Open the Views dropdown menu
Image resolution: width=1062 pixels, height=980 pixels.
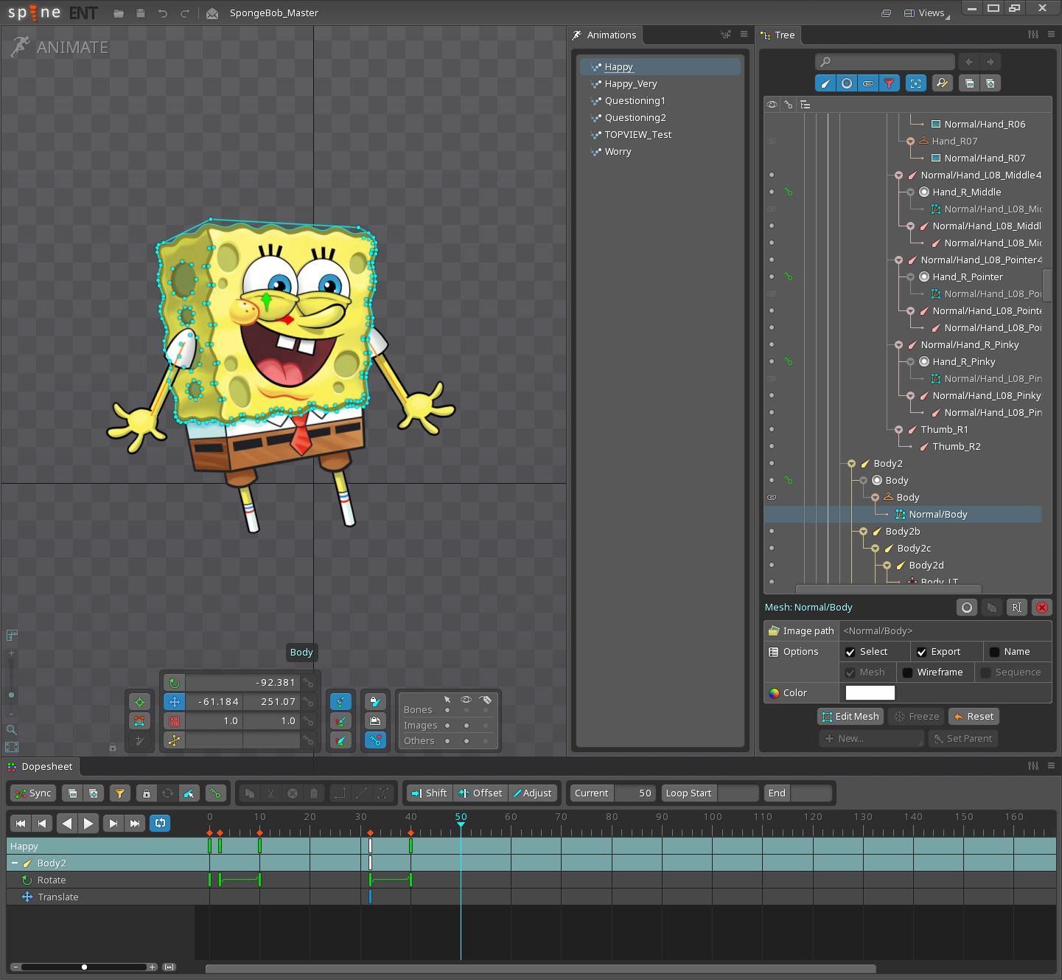[926, 13]
